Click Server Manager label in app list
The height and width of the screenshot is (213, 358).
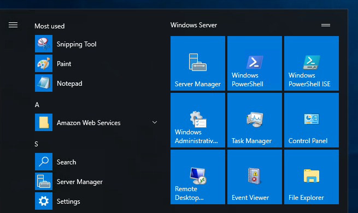pyautogui.click(x=80, y=182)
